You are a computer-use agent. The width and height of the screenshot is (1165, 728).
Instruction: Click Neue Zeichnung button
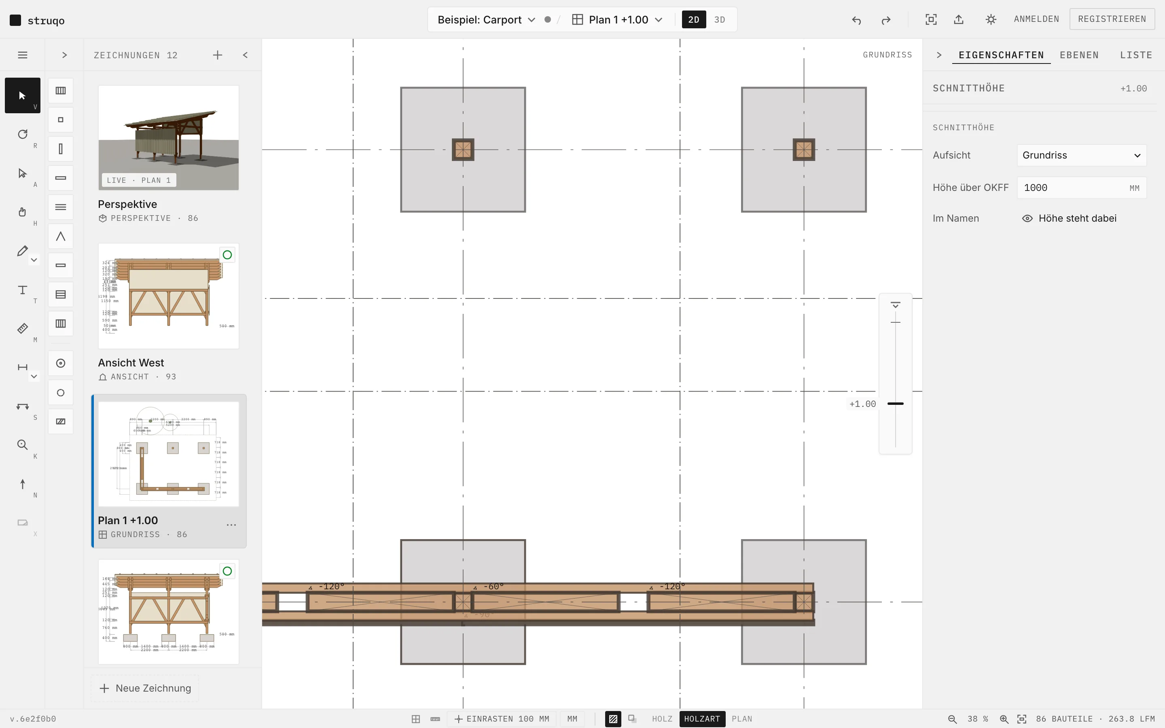pyautogui.click(x=145, y=688)
